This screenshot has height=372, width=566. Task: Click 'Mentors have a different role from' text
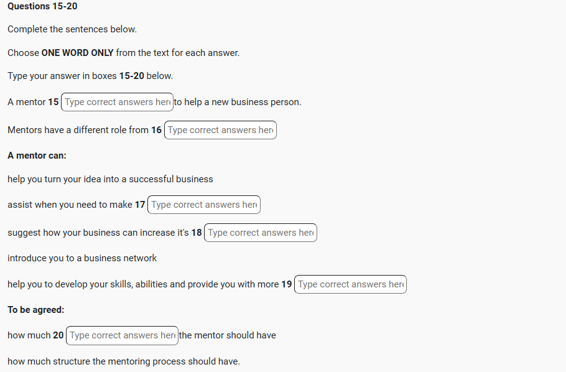78,130
